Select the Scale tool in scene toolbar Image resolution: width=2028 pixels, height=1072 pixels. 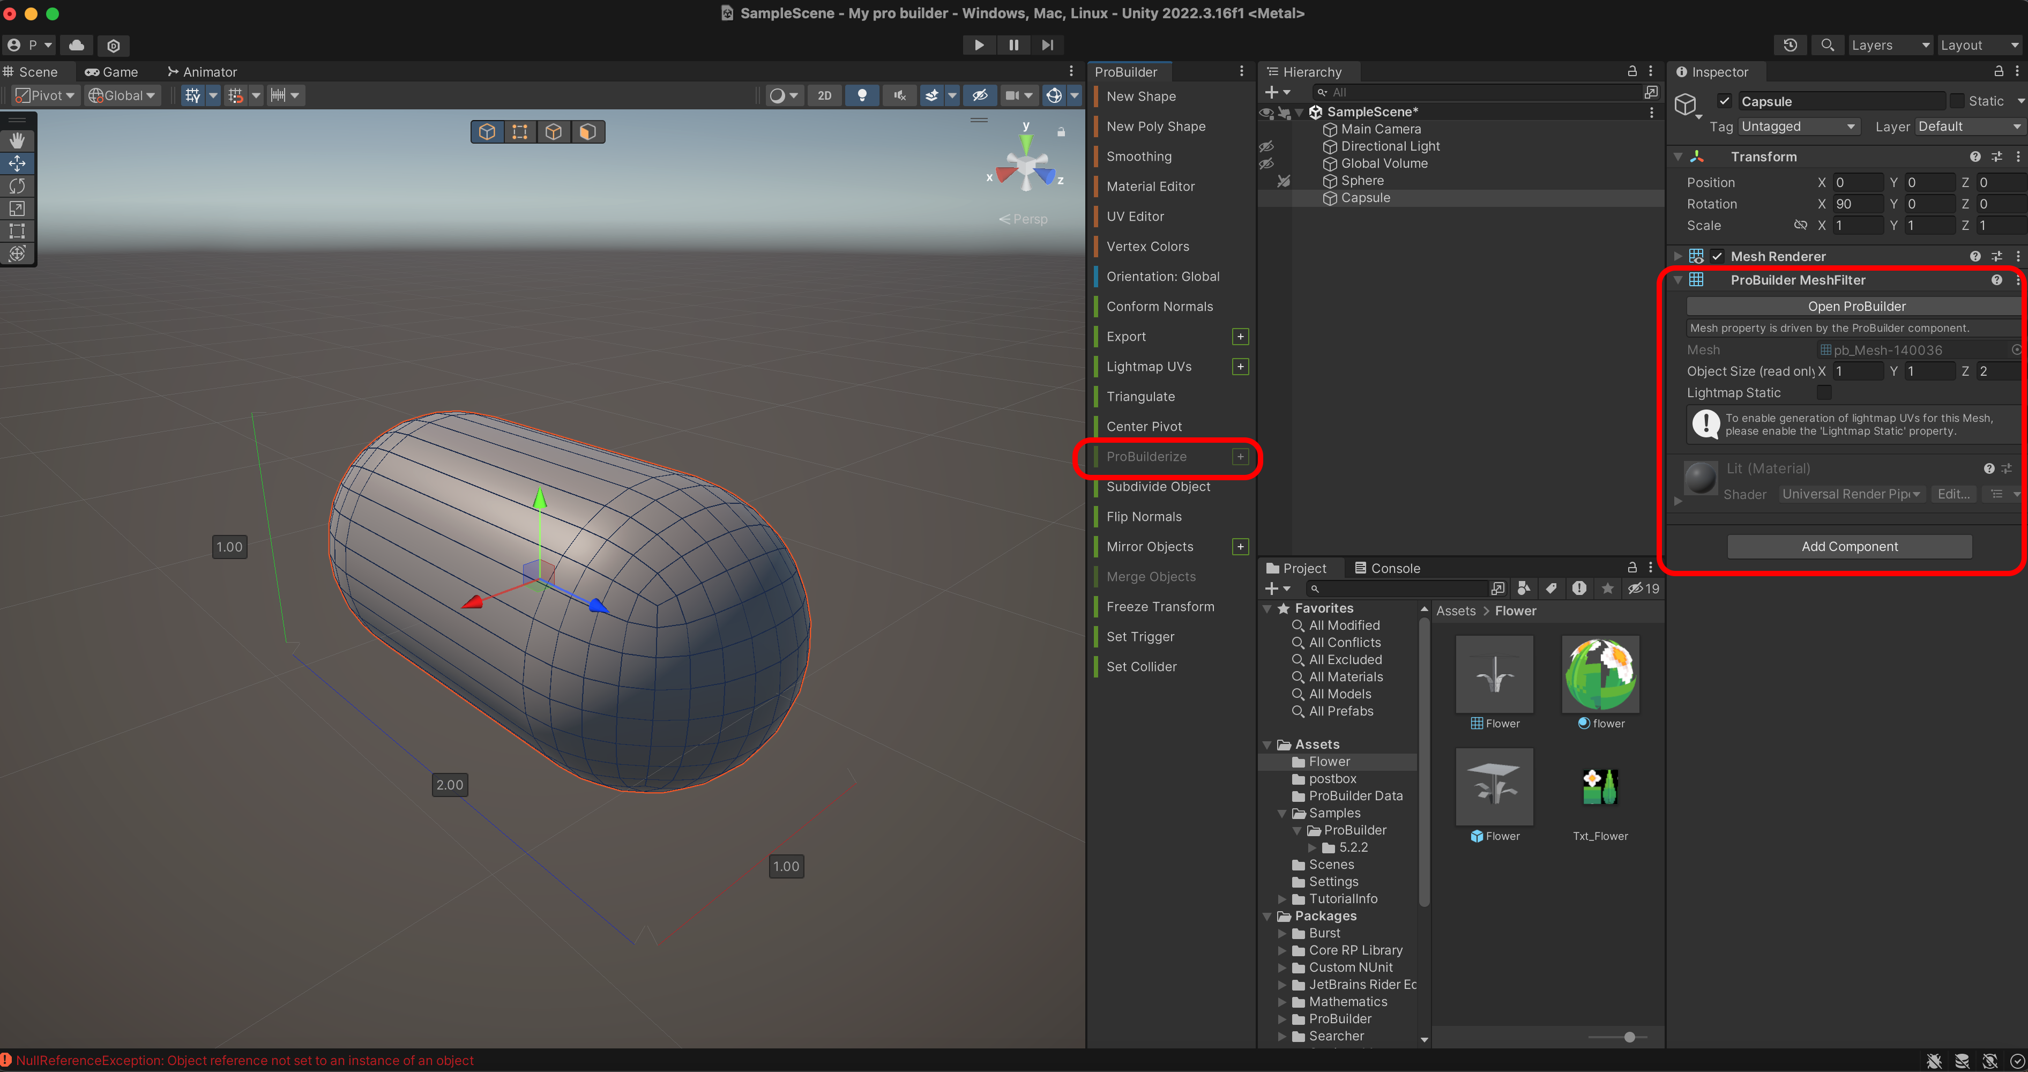(x=17, y=209)
